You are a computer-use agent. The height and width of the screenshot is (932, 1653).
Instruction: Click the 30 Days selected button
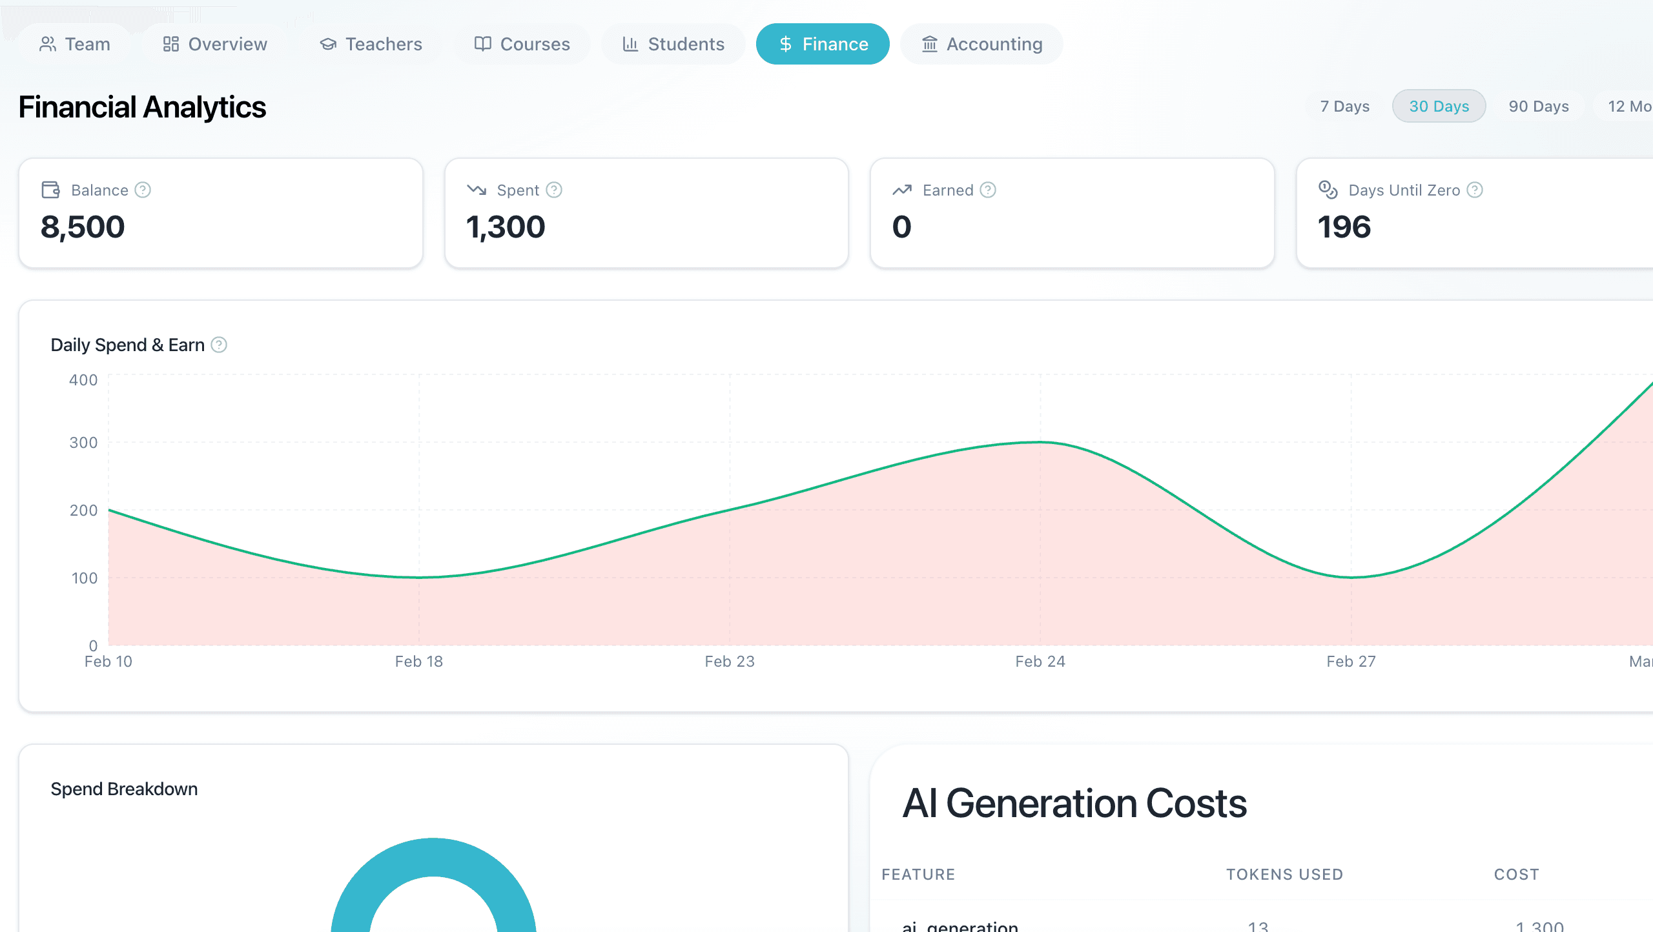click(1439, 106)
